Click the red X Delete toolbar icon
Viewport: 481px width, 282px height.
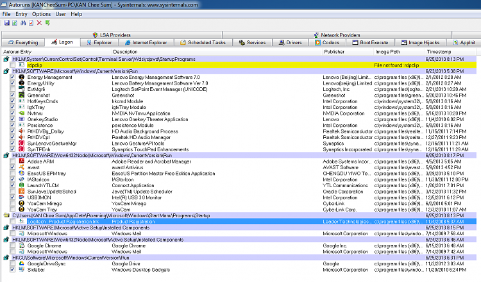[39, 23]
